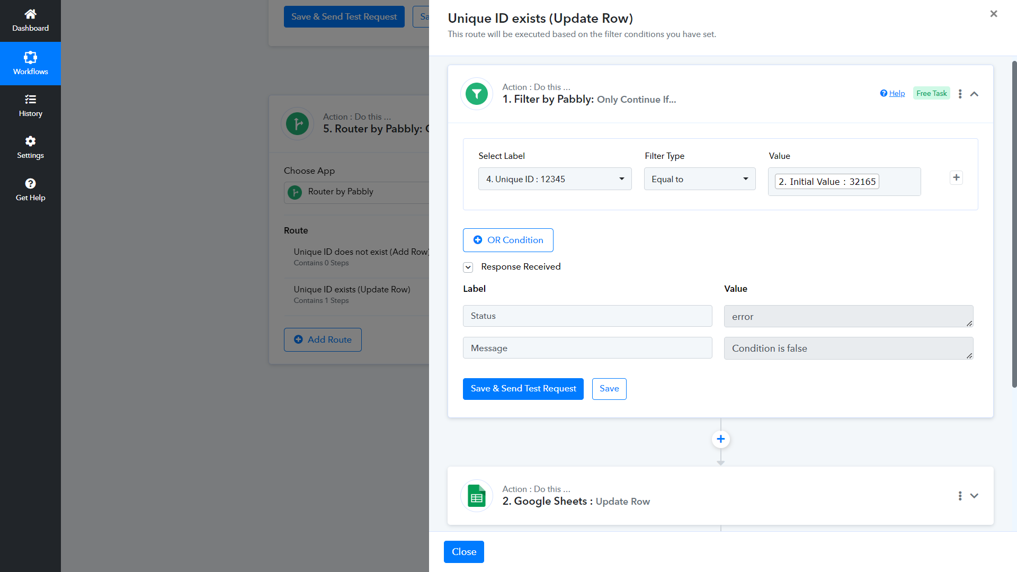
Task: Add a new filter condition with plus
Action: [956, 178]
